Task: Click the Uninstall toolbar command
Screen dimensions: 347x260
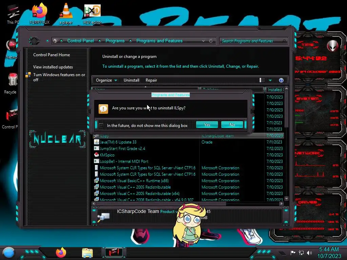Action: tap(131, 80)
